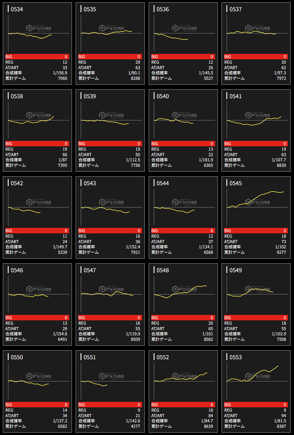The height and width of the screenshot is (435, 294).
Task: Click P's CUBE watermark on machine 0538
Action: [x=39, y=115]
